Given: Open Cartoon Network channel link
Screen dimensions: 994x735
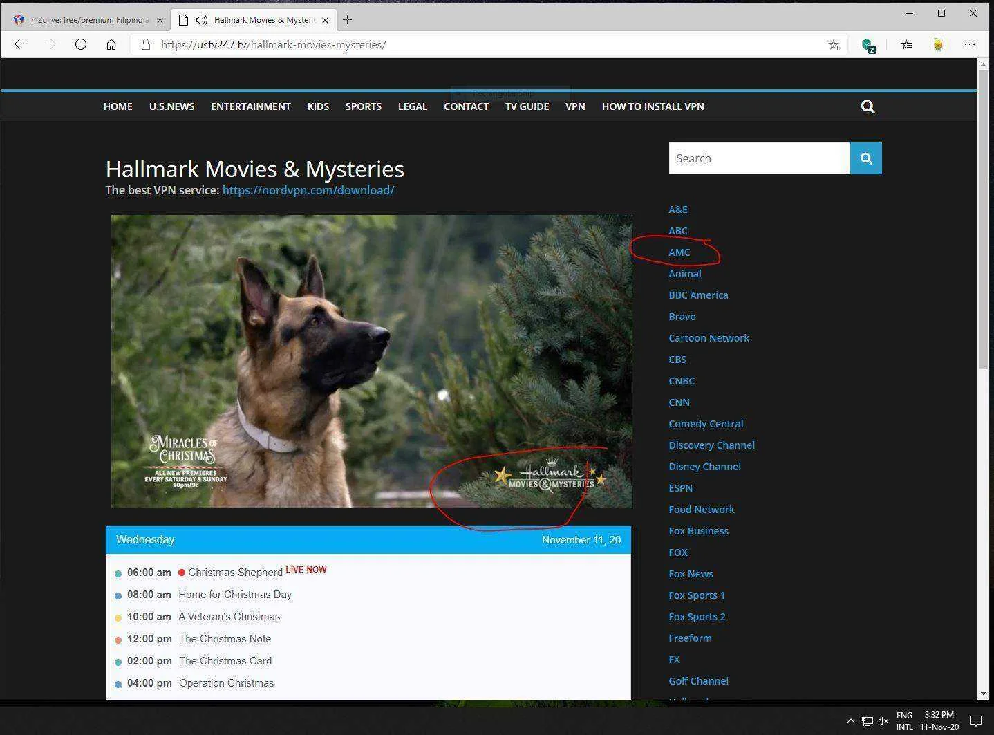Looking at the screenshot, I should pos(709,338).
